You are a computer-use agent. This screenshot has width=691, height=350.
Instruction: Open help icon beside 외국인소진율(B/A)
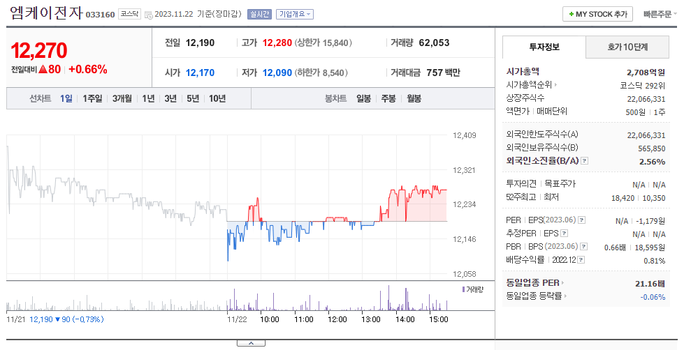click(x=584, y=161)
